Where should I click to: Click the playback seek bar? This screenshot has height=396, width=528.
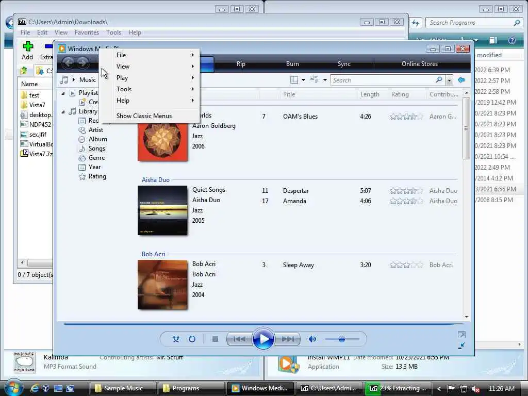(263, 324)
